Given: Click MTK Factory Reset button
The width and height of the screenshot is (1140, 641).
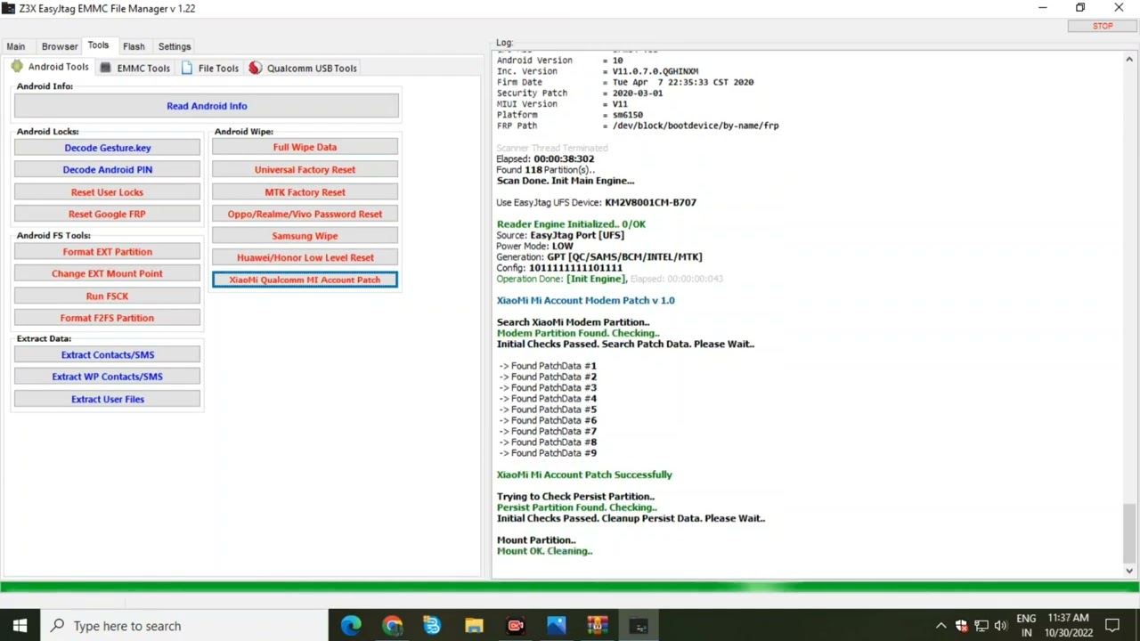Looking at the screenshot, I should [305, 192].
